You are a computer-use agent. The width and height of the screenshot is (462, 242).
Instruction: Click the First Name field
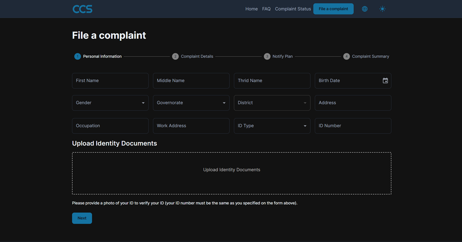(110, 81)
